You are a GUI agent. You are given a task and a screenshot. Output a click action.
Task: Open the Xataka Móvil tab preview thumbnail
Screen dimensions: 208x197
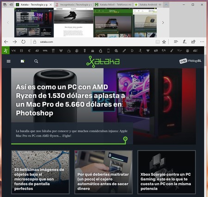(x=113, y=23)
